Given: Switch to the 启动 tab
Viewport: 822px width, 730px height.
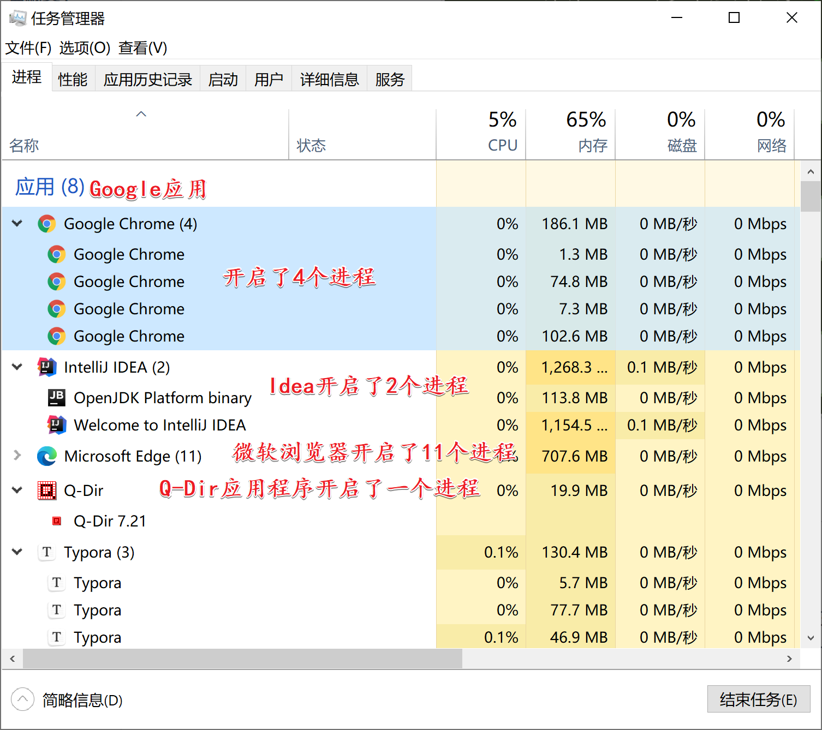Looking at the screenshot, I should [223, 80].
